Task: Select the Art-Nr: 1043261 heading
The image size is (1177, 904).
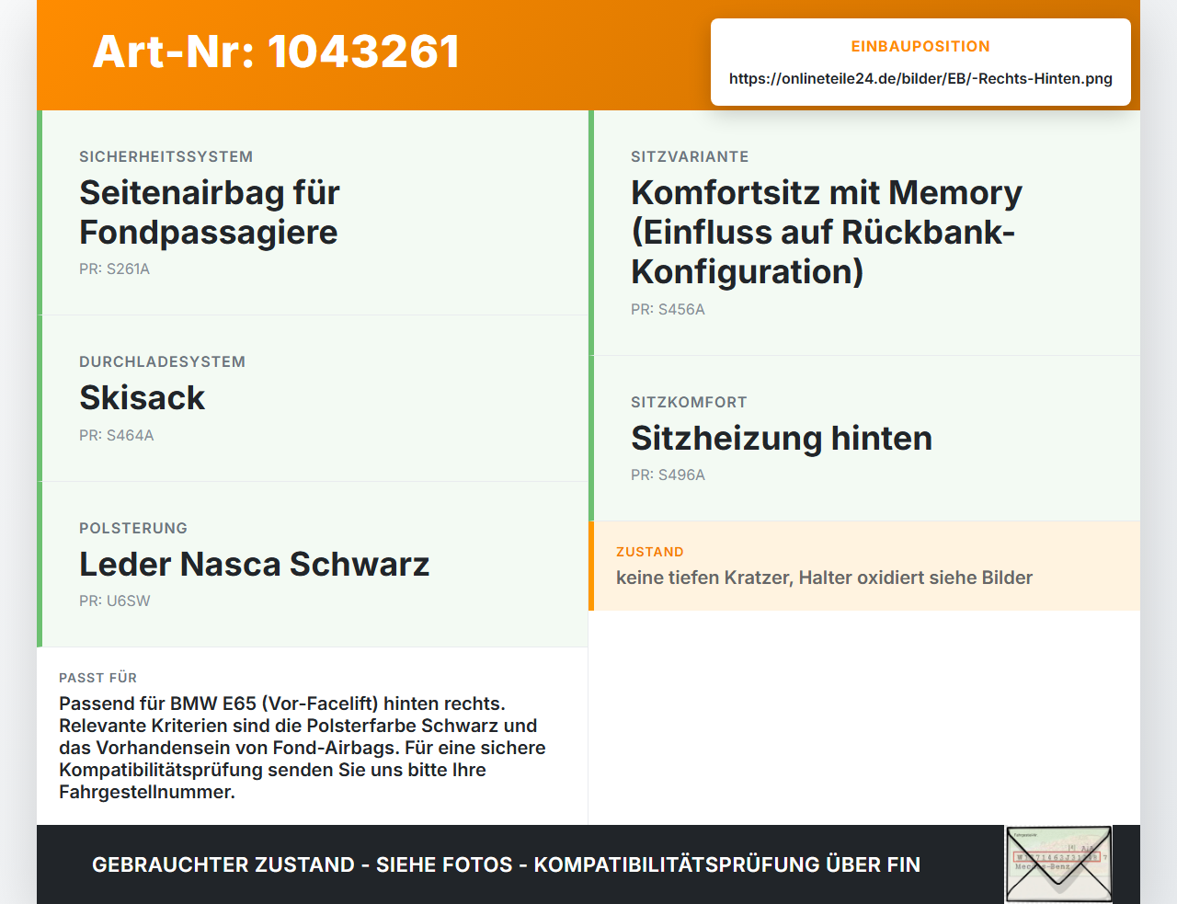Action: pos(276,51)
